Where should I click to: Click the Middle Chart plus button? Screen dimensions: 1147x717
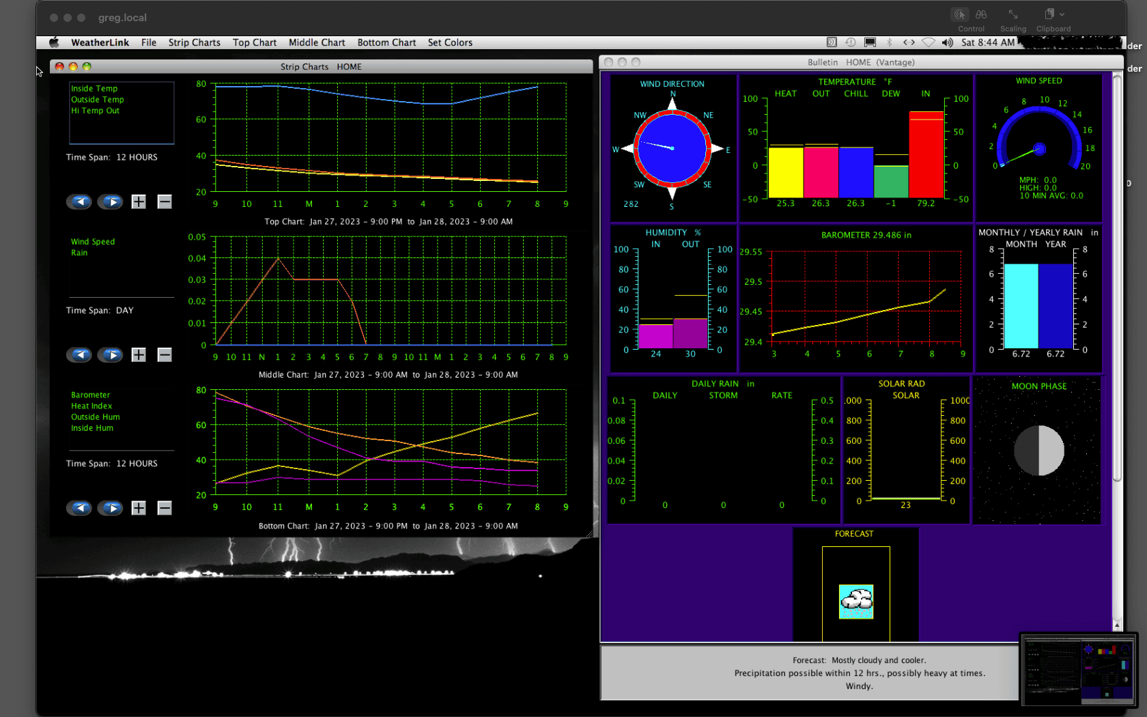139,354
